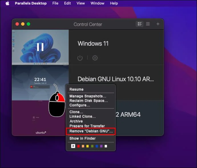
Task: Apply the red color tag
Action: point(79,146)
